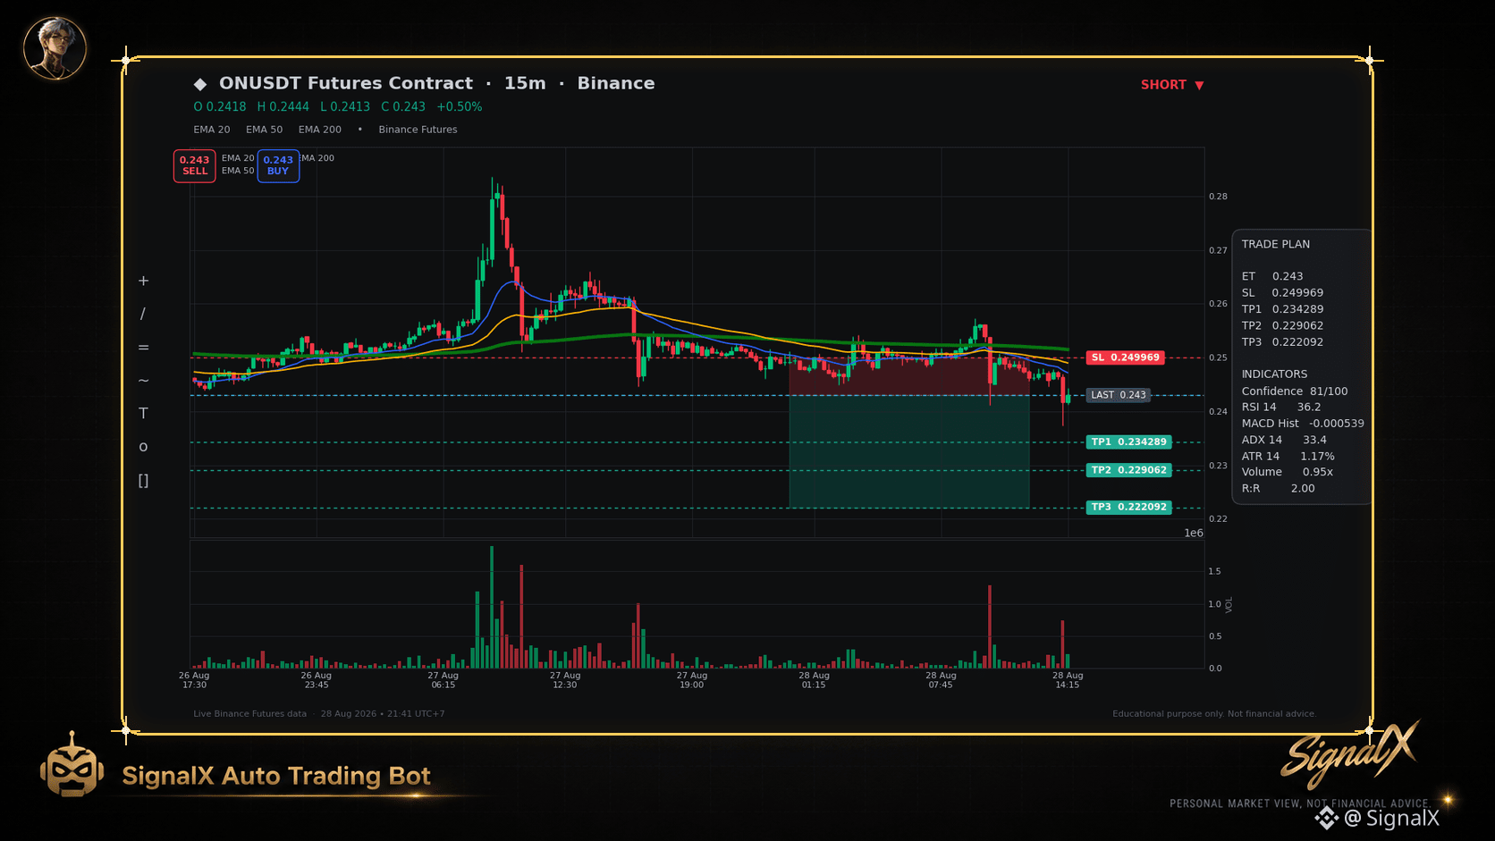The image size is (1495, 841).
Task: Click the '0.28' price axis label
Action: click(1218, 197)
